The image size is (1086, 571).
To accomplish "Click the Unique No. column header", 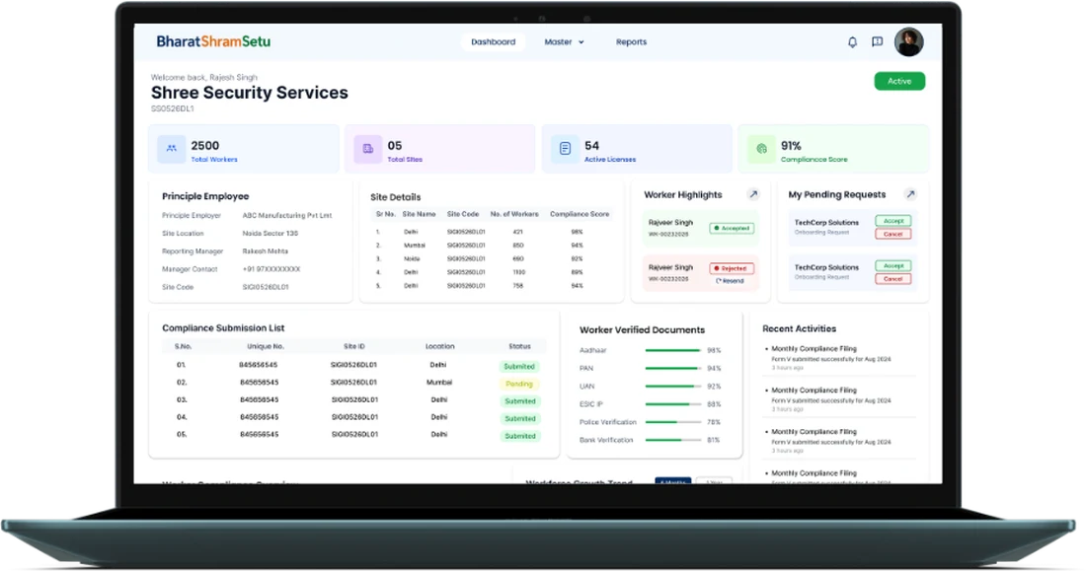I will pos(266,346).
